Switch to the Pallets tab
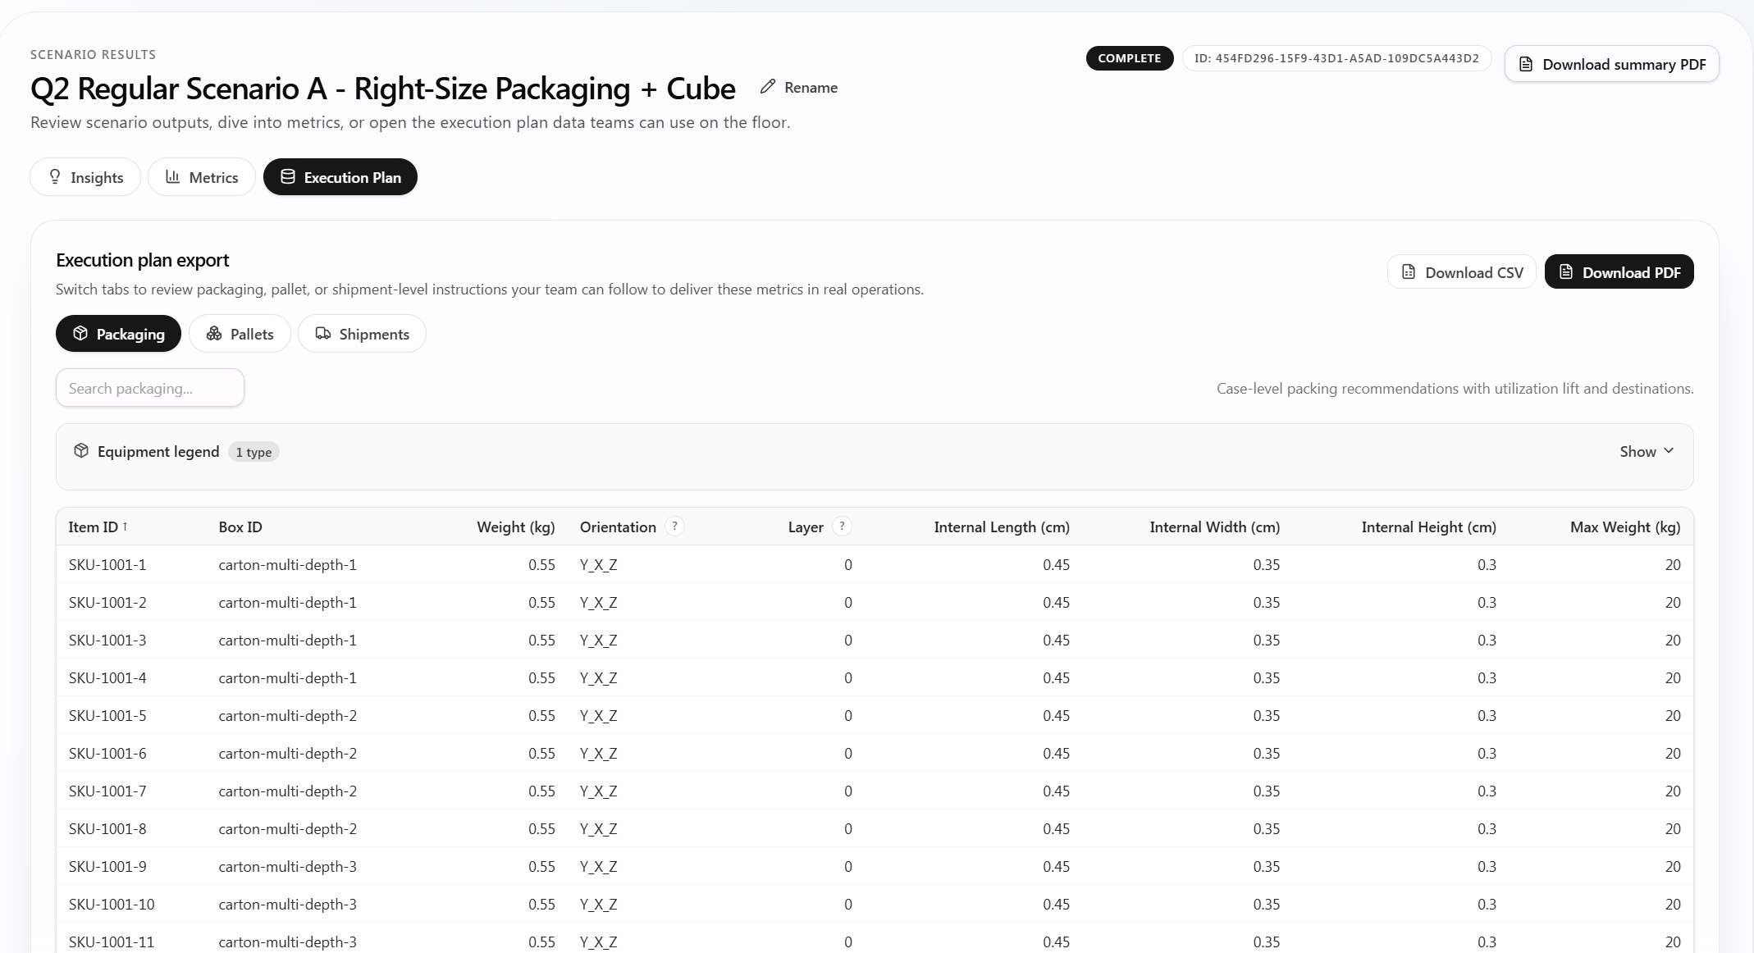Screen dimensions: 1754x953 pos(240,333)
